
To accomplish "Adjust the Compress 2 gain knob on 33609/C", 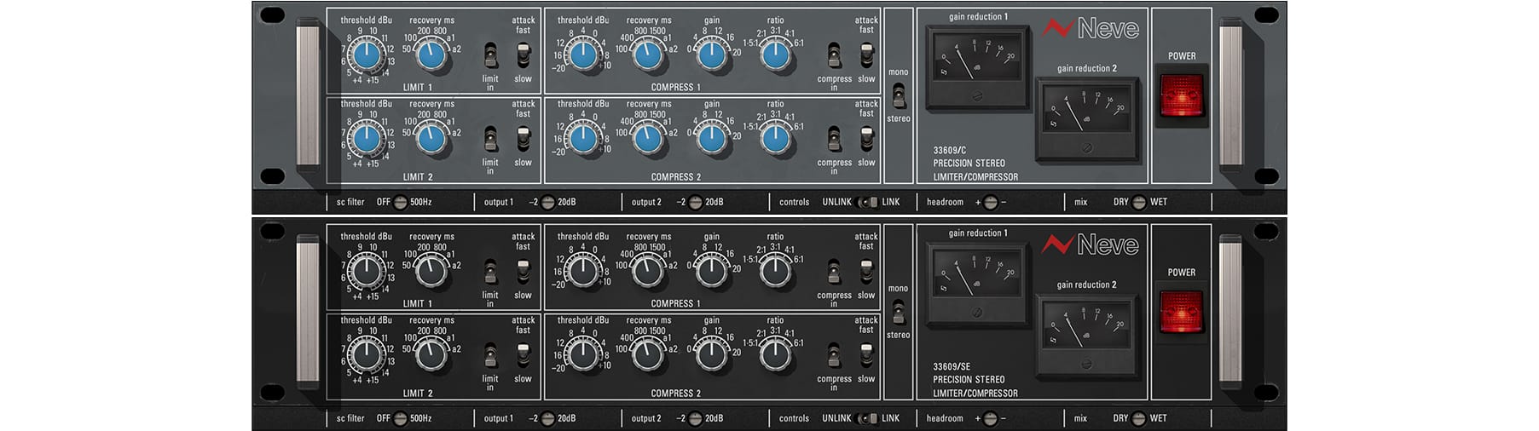I will [x=712, y=139].
